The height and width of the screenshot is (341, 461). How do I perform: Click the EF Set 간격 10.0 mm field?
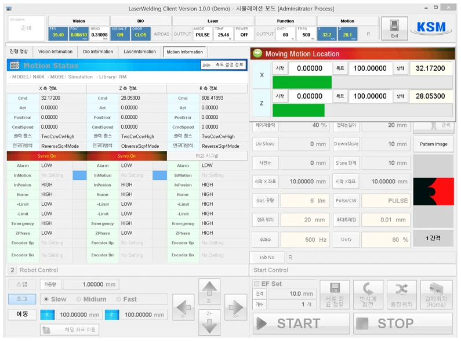[x=292, y=293]
